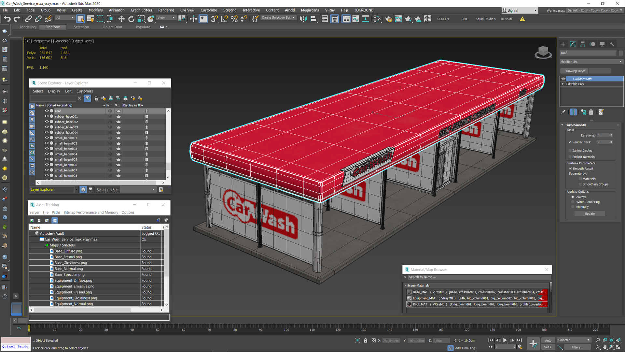Choose the Select and Move tool

(x=121, y=19)
